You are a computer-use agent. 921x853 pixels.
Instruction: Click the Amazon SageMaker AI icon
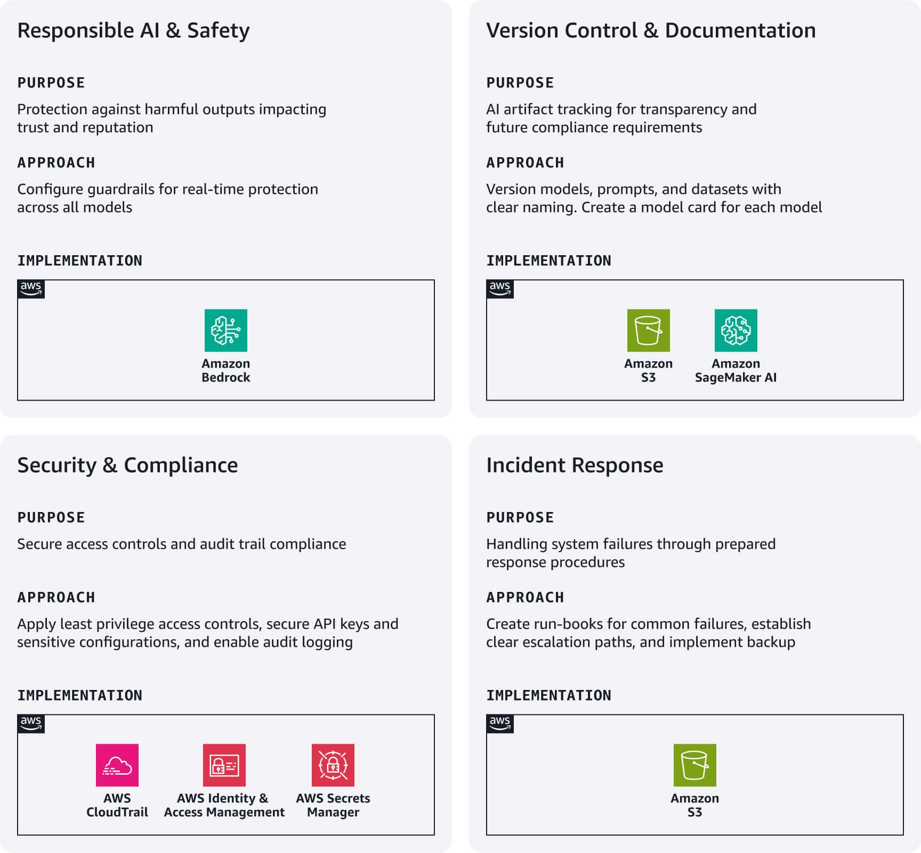[x=736, y=330]
